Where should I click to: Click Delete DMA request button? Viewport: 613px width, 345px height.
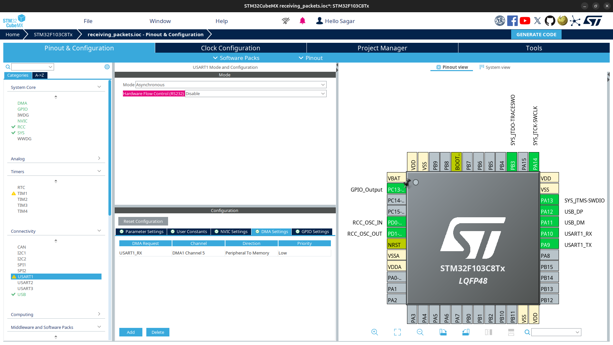point(158,332)
